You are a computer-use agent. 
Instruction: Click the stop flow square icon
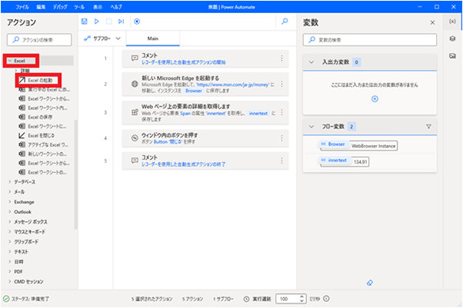pyautogui.click(x=108, y=22)
